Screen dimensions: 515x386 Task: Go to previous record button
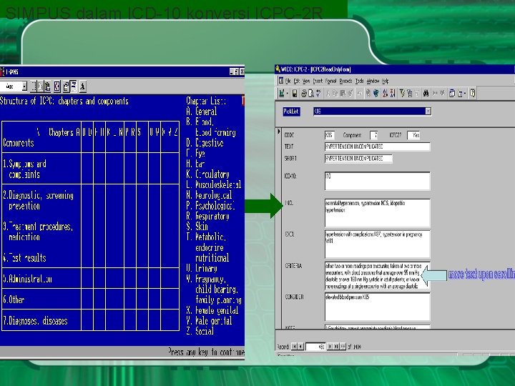pyautogui.click(x=300, y=346)
